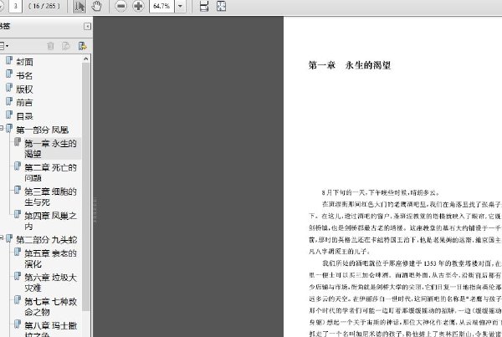Open the bookmarks options menu dropdown
The image size is (502, 337).
coord(4,46)
